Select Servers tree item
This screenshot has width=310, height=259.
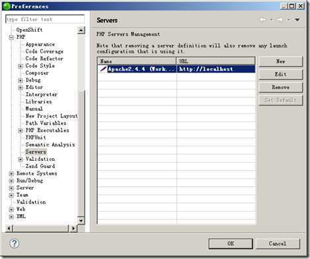[36, 152]
